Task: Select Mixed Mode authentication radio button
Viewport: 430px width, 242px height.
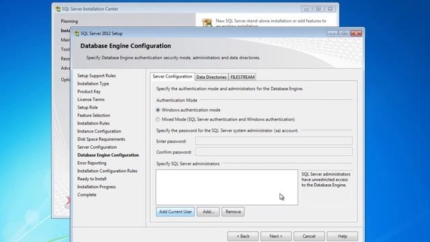Action: 158,120
